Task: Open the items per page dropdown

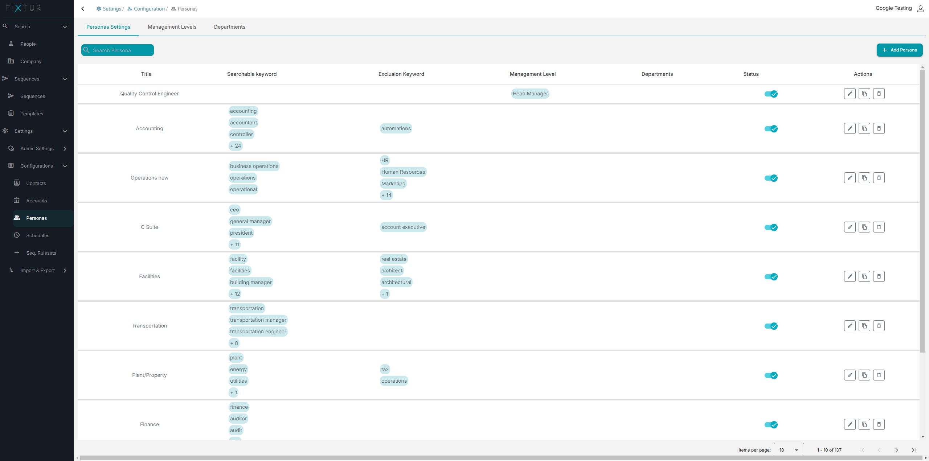Action: [x=794, y=449]
